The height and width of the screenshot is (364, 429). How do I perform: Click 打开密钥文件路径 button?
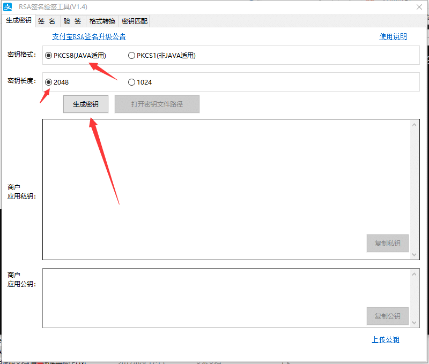(157, 104)
